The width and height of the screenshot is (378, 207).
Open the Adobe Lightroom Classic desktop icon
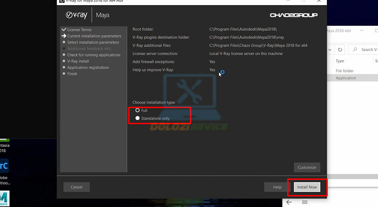pyautogui.click(x=4, y=165)
